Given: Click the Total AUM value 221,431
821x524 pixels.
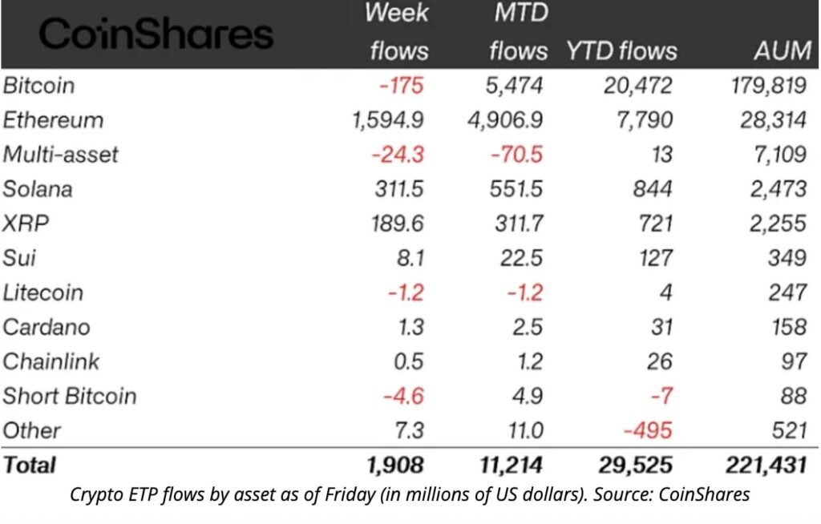Looking at the screenshot, I should 759,465.
